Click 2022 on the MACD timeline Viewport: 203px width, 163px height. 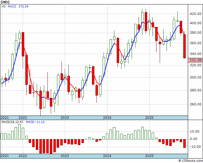pos(23,156)
